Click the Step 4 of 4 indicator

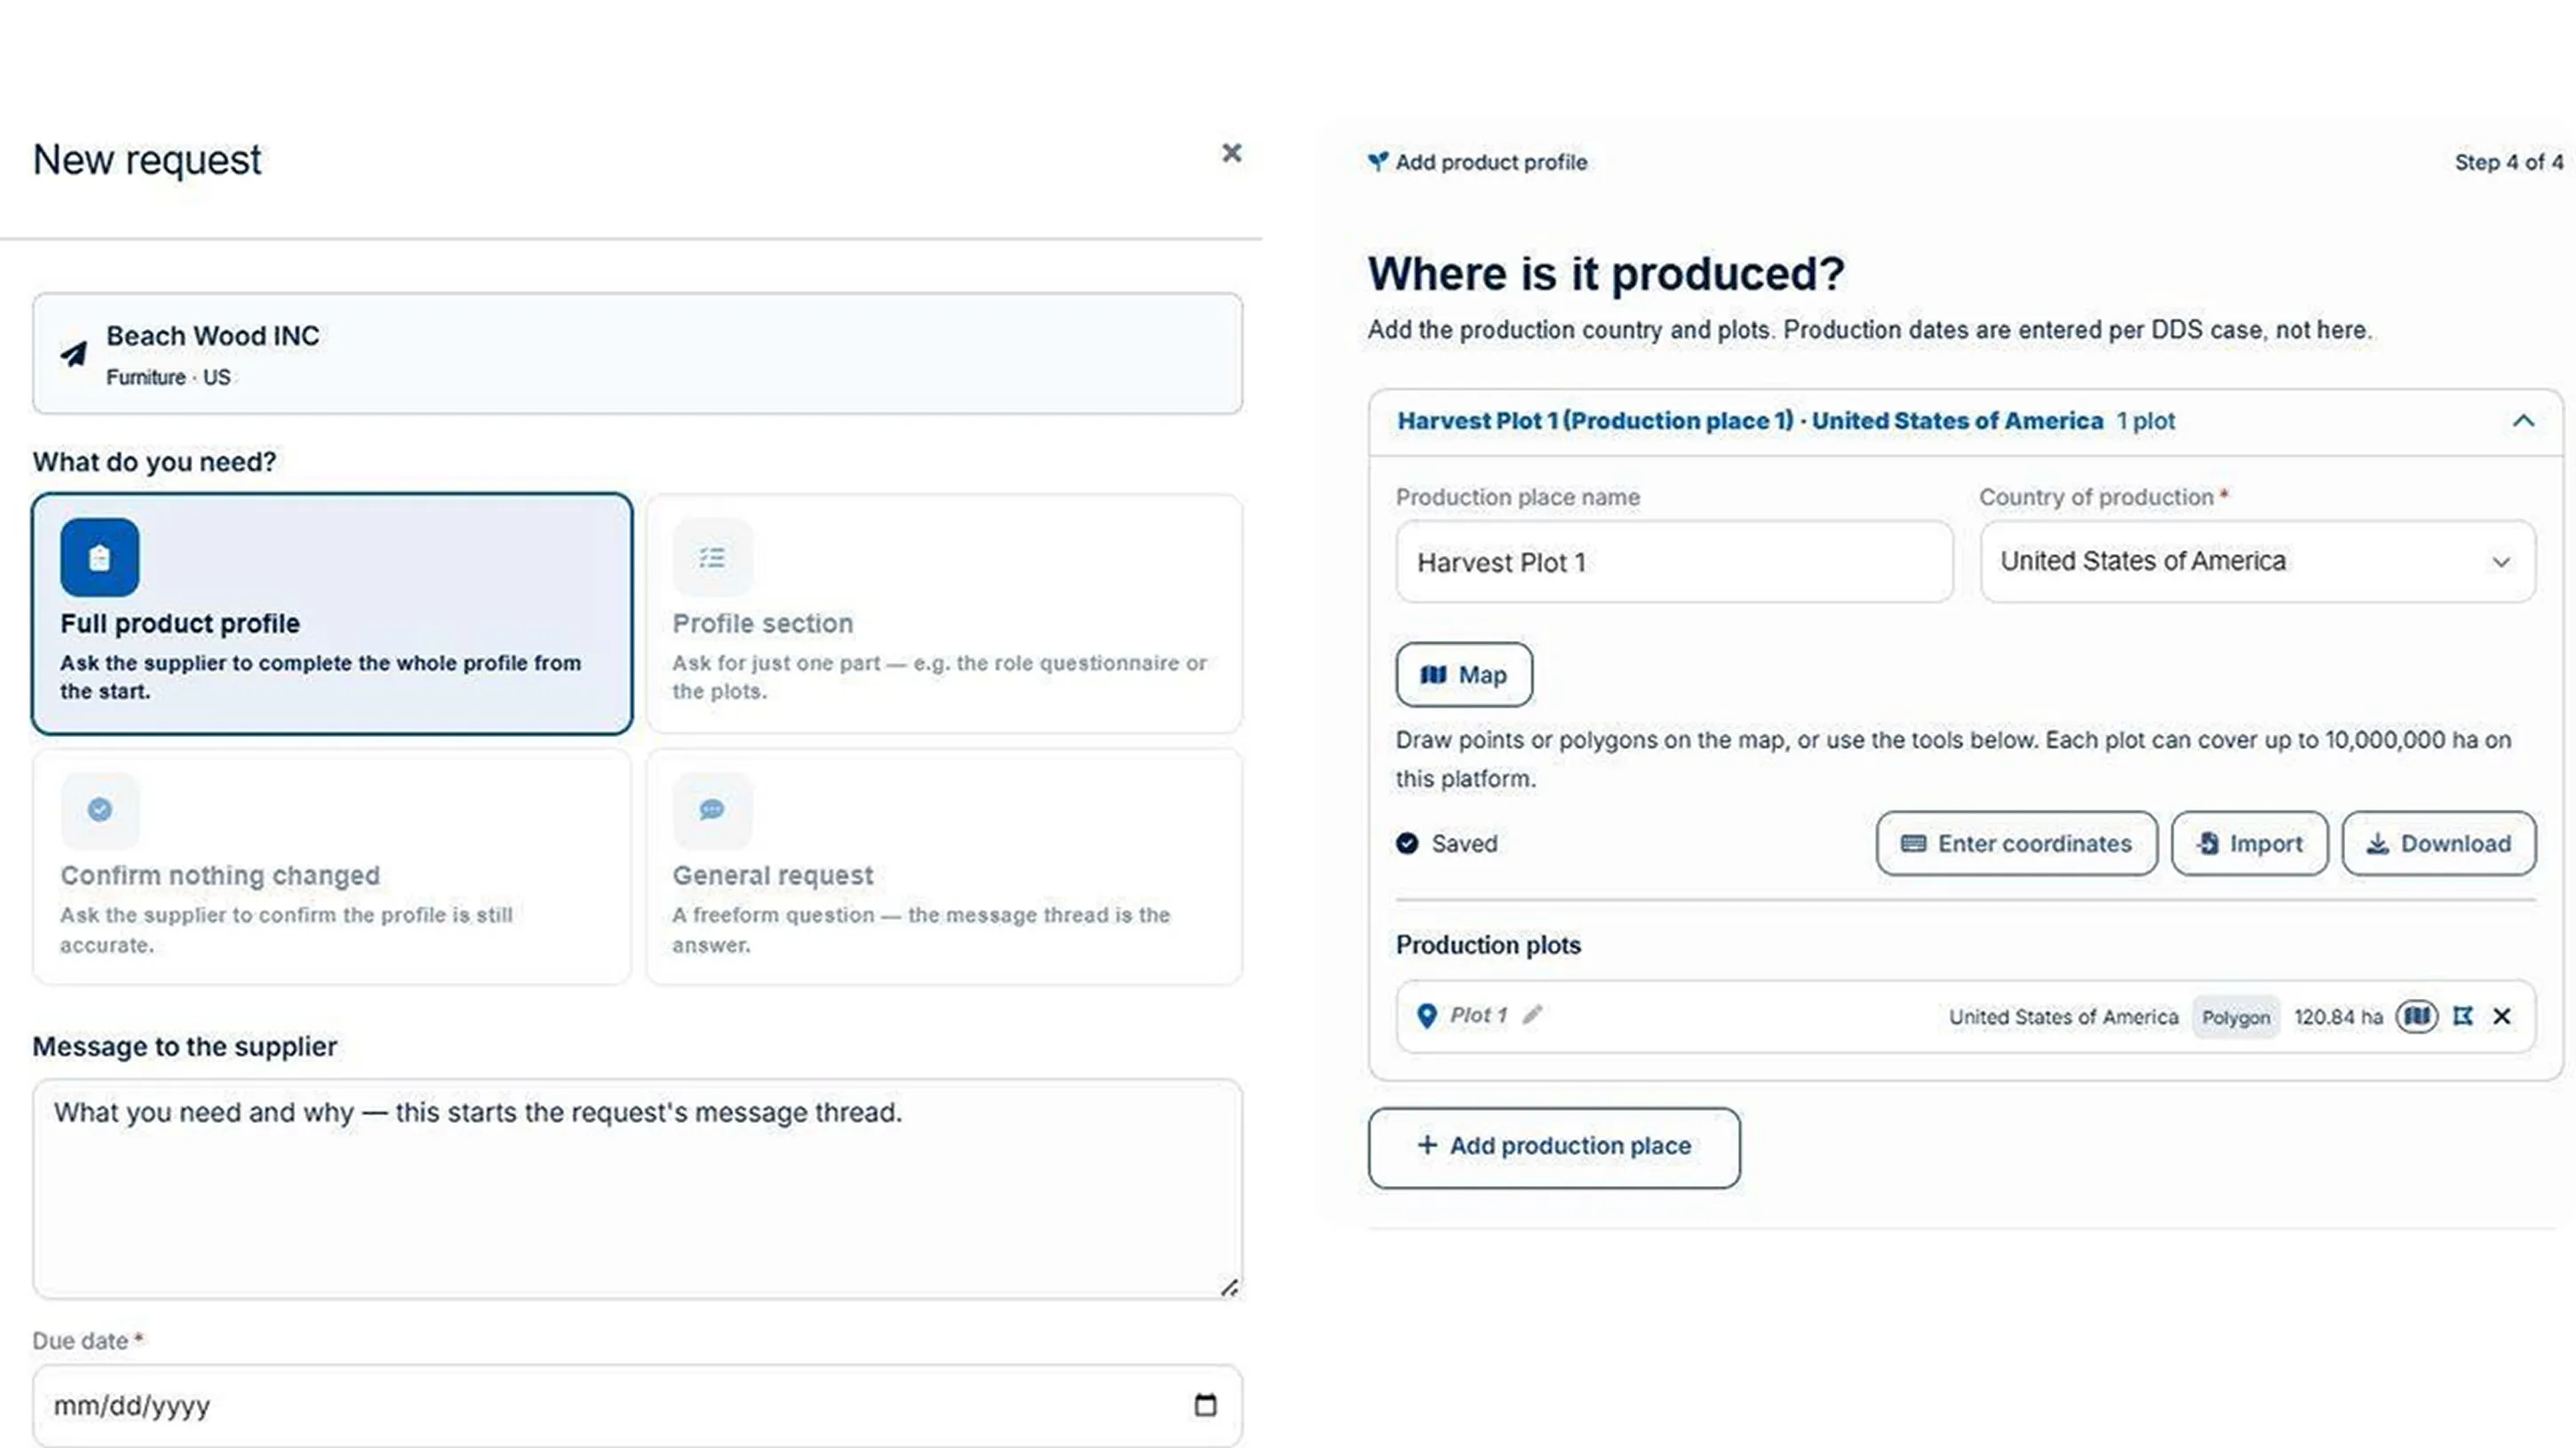pos(2508,162)
